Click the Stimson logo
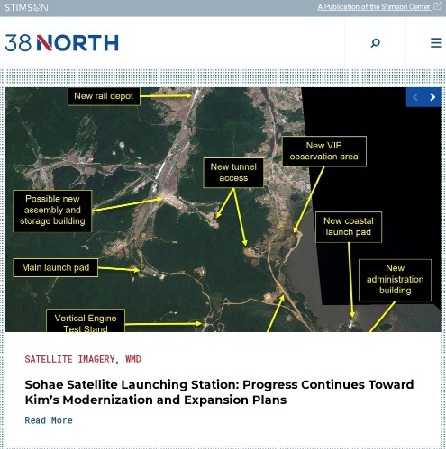Viewport: 446px width, 449px height. (x=26, y=7)
